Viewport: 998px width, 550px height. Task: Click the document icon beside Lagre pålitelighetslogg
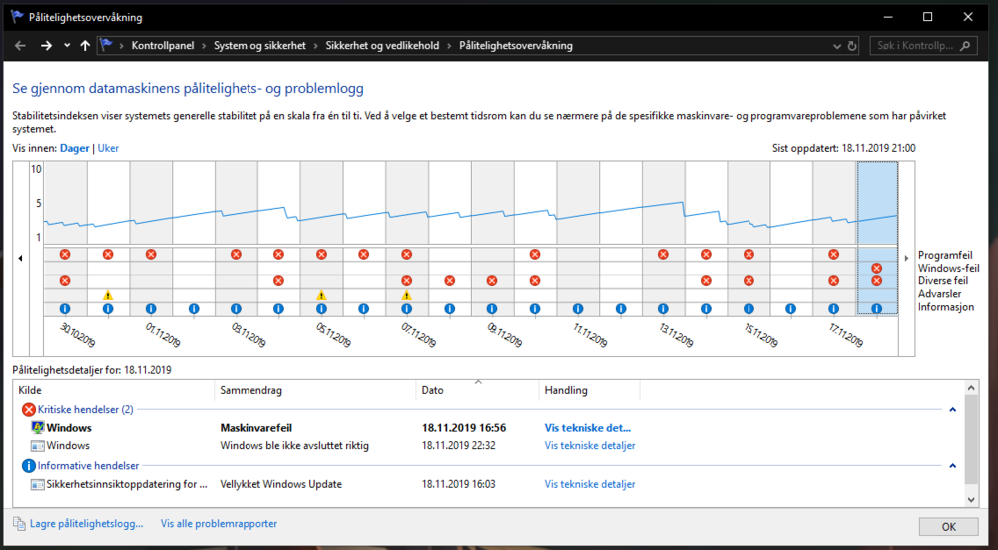[19, 524]
